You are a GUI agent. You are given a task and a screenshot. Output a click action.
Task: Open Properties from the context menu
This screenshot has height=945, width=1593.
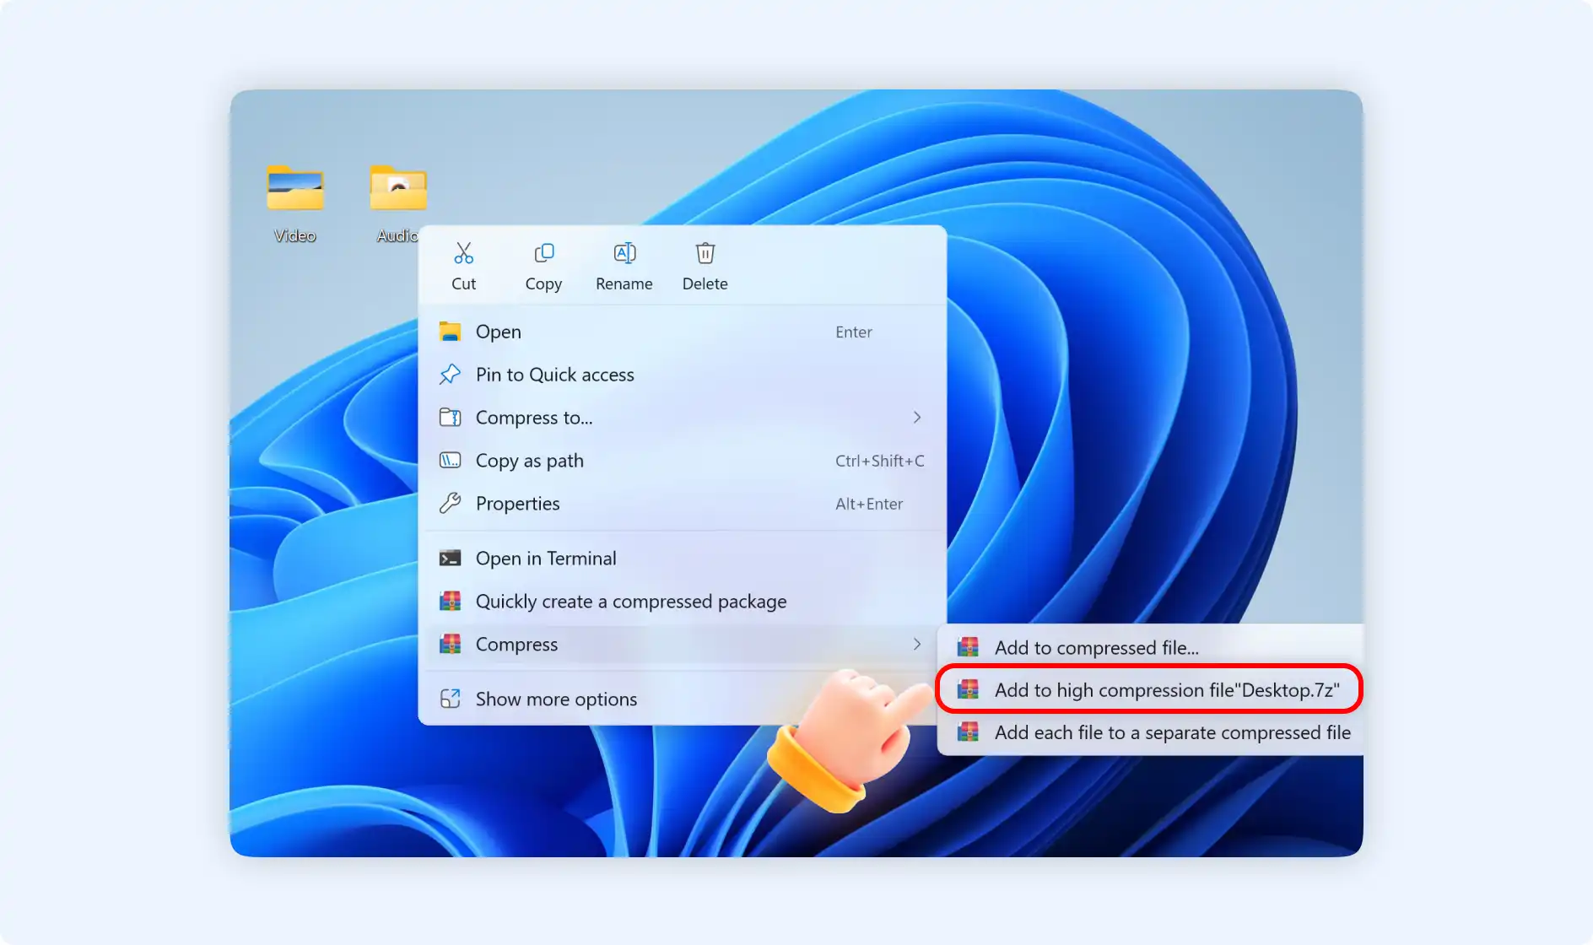(x=682, y=504)
